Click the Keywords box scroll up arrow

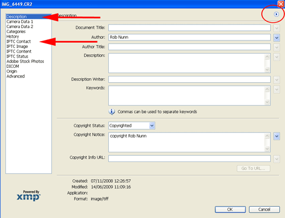267,89
